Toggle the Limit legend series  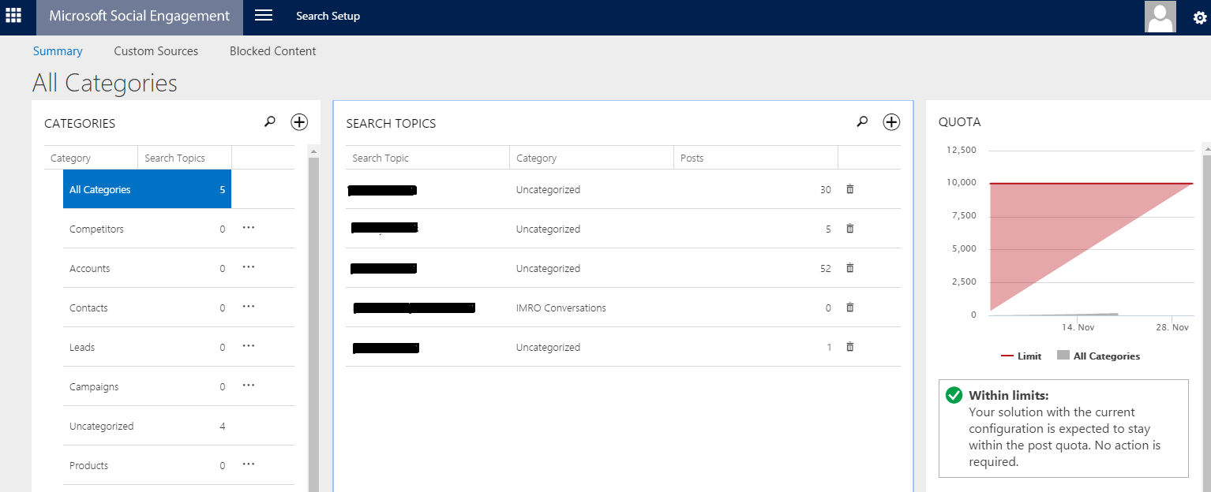tap(1021, 356)
